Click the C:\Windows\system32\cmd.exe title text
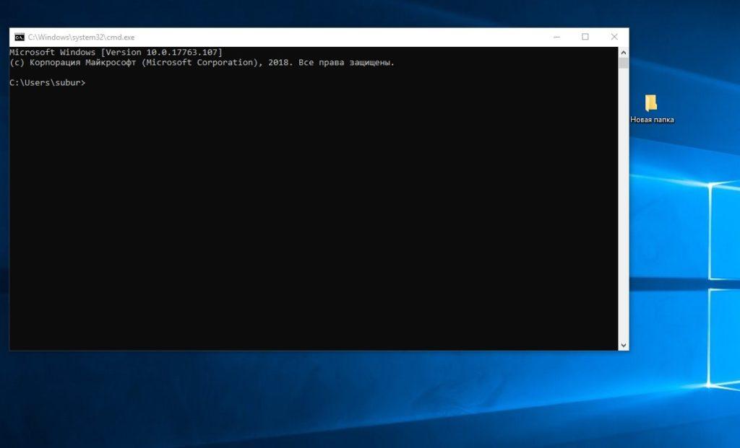740x448 pixels. [81, 38]
